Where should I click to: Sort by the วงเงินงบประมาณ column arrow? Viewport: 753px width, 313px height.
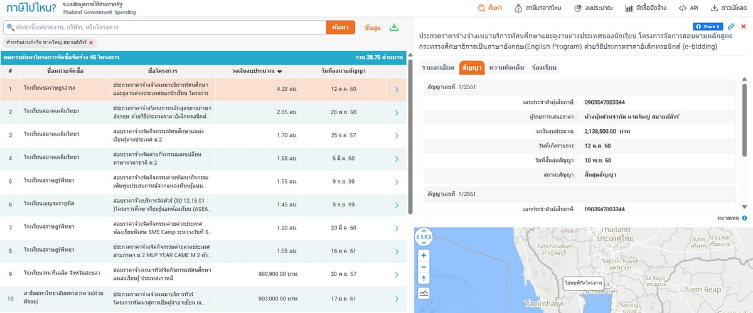(279, 72)
